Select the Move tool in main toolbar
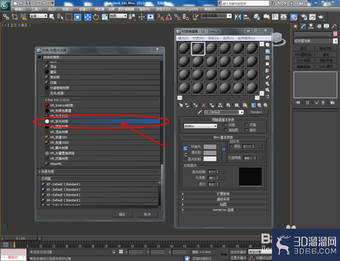Screen dimensions: 340x261 (88, 17)
